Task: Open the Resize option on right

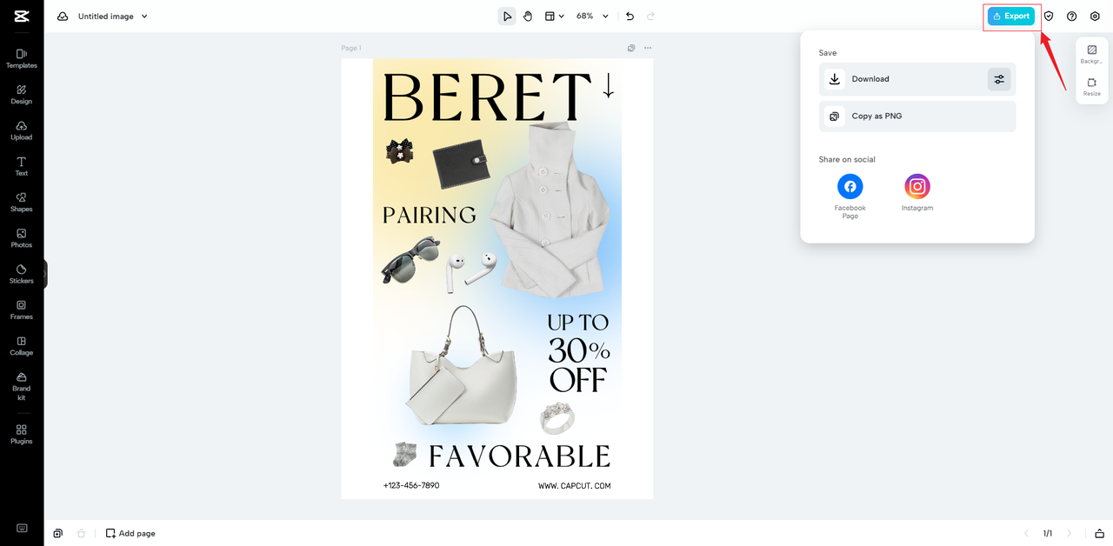Action: [1092, 87]
